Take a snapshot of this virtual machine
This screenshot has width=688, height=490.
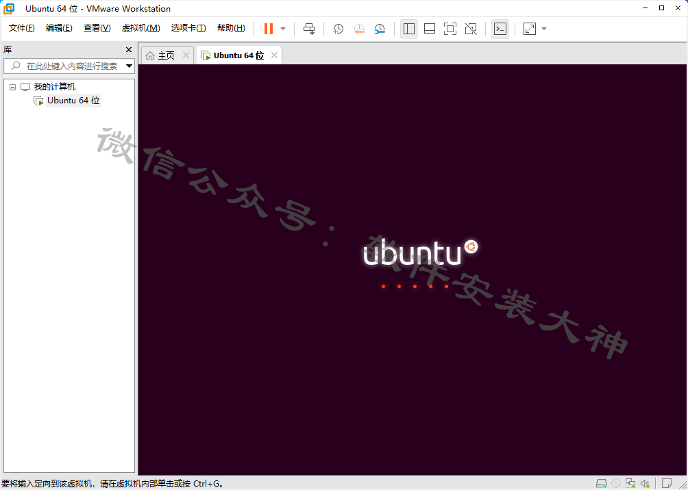(x=338, y=29)
